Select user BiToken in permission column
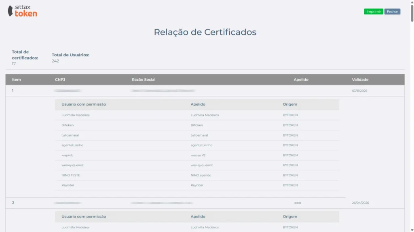Viewport: 414px width, 232px height. 68,125
